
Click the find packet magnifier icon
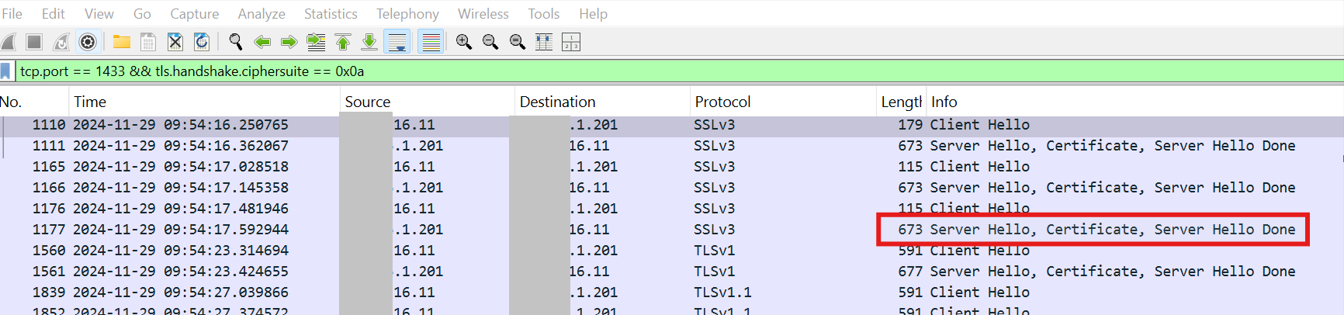coord(235,42)
